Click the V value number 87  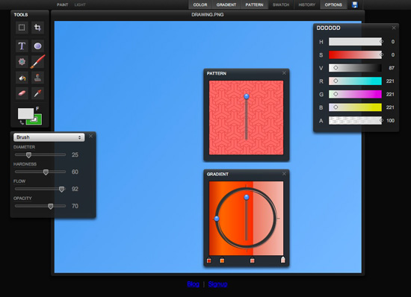[392, 68]
